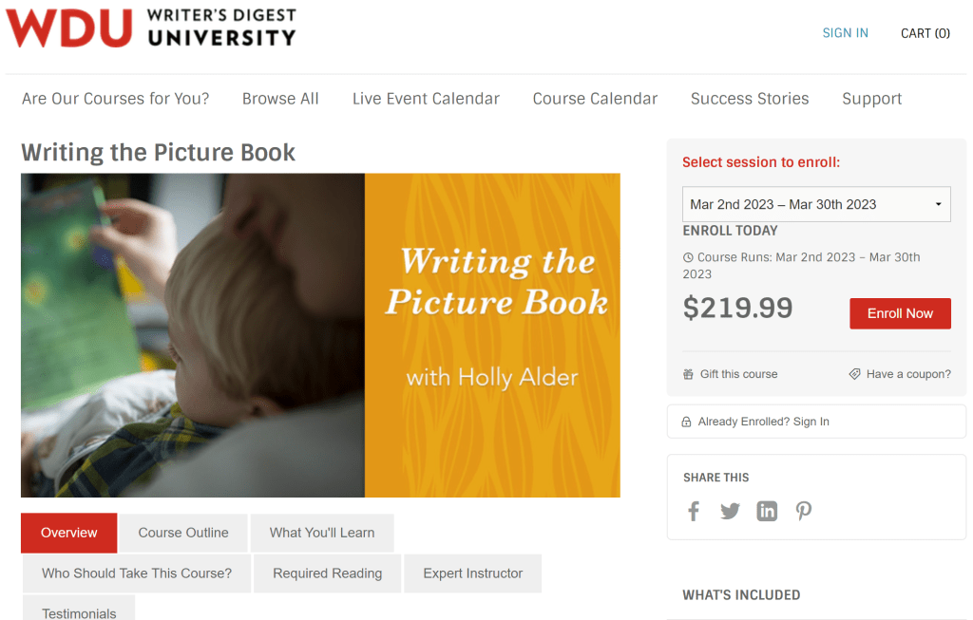Screen dimensions: 973x620
Task: Open the Success Stories menu item
Action: (750, 99)
